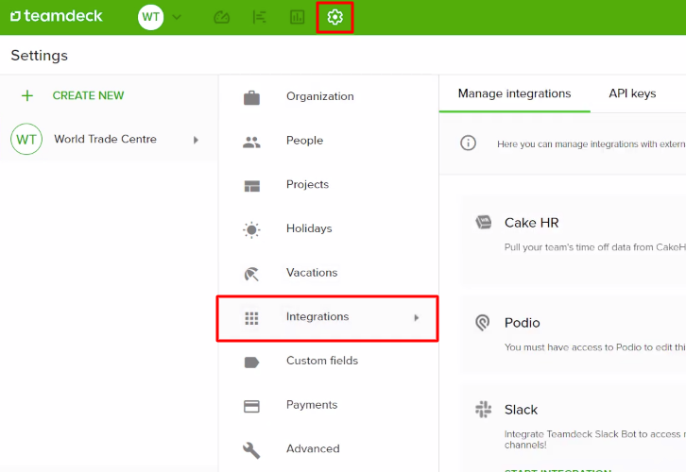Select the Podio integration title
This screenshot has width=686, height=472.
523,323
